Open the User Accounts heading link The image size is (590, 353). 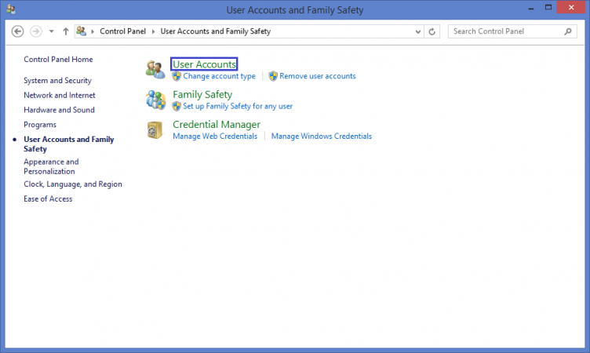[x=204, y=64]
